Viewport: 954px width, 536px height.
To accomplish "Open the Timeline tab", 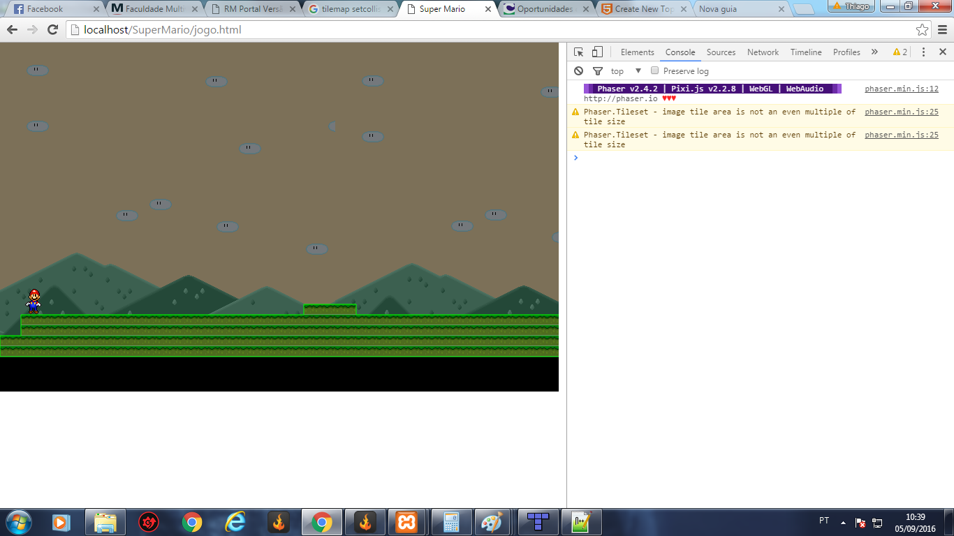I will (x=806, y=52).
